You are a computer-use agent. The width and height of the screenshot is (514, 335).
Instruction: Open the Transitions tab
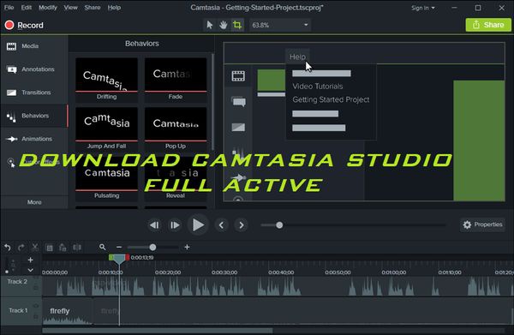click(34, 93)
